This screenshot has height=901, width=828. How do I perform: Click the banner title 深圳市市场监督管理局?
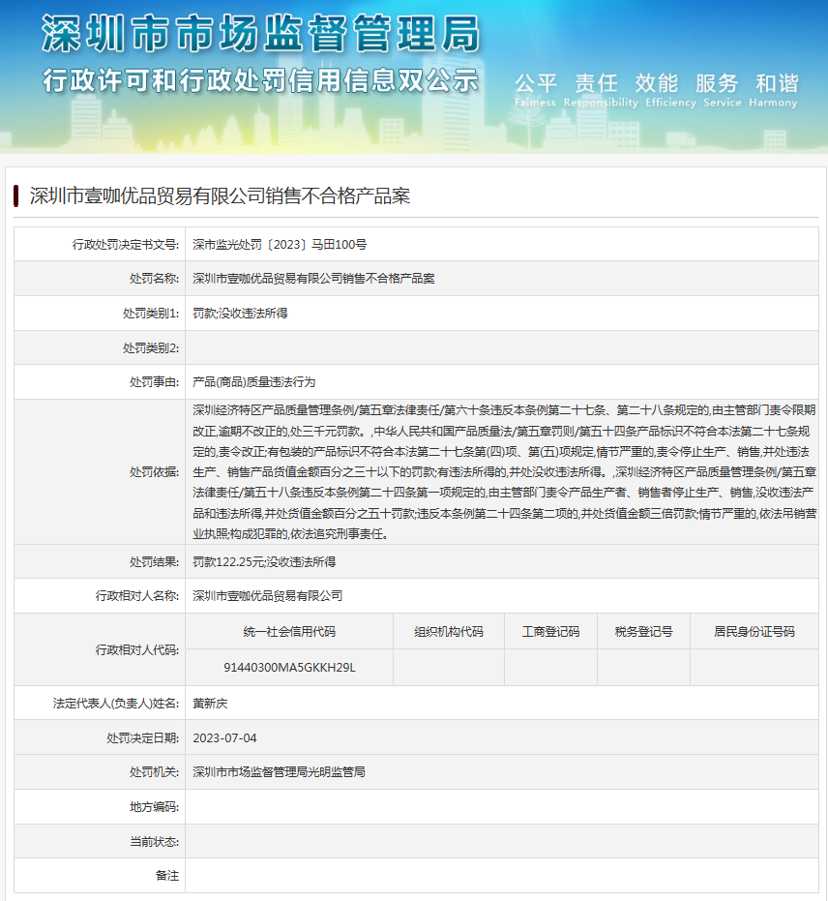(x=261, y=33)
